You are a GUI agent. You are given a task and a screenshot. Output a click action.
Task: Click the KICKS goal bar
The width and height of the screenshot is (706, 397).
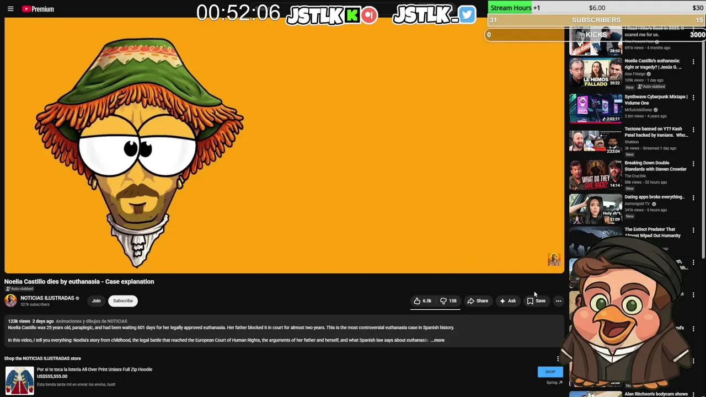(596, 34)
